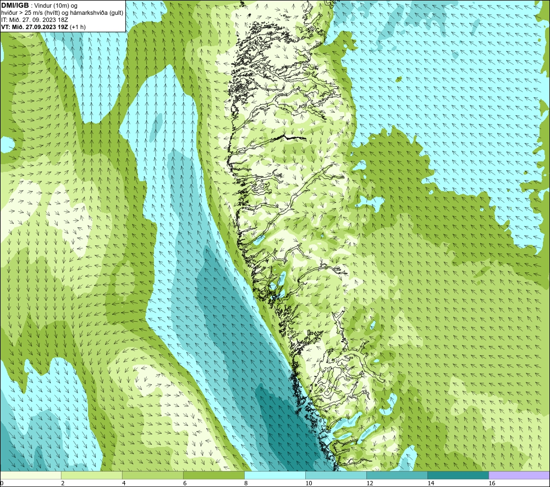Image resolution: width=550 pixels, height=487 pixels.
Task: Click the 'IT: Mið. 27. 09. 2023 18Z' line
Action: tap(35, 20)
